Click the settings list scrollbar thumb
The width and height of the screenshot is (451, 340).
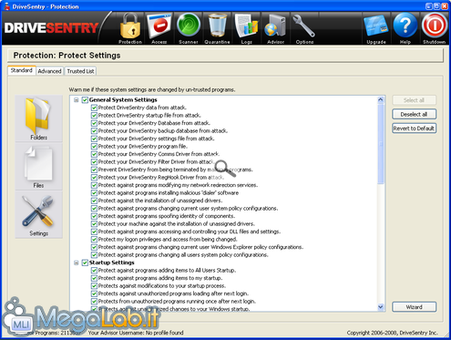point(381,144)
